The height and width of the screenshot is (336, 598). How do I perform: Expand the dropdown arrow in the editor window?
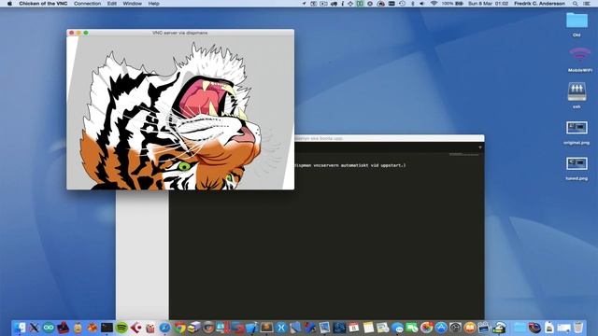click(480, 147)
